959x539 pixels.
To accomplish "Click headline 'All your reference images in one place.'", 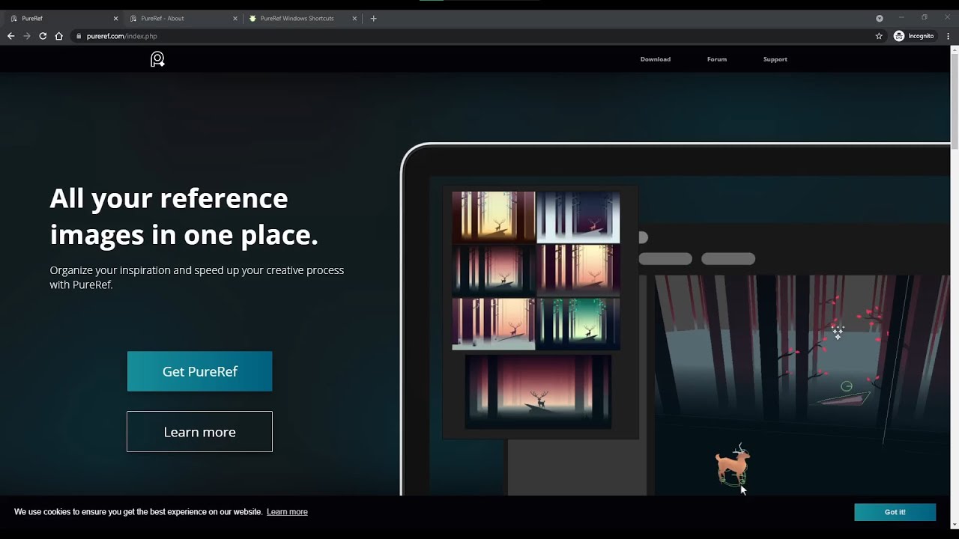I will pyautogui.click(x=184, y=216).
